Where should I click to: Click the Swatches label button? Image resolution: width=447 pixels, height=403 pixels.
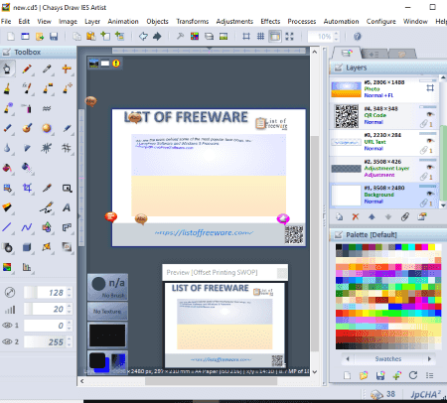click(388, 358)
